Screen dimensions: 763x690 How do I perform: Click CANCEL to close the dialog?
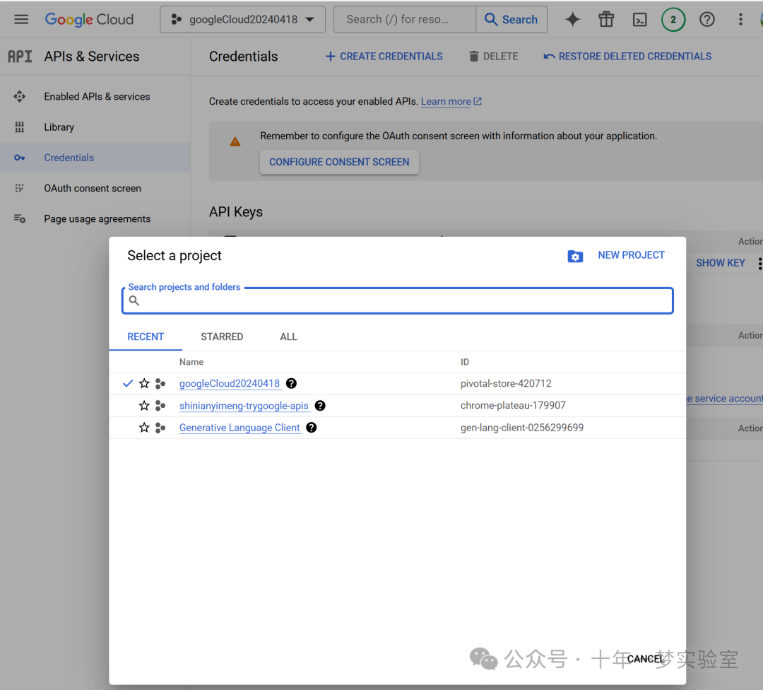point(645,659)
